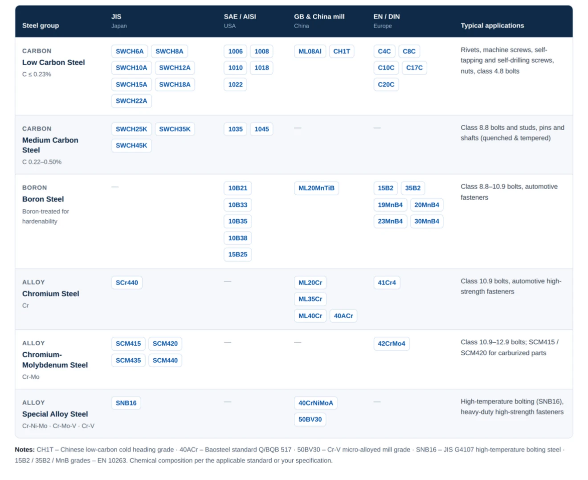Select the SAE / AISI column header
This screenshot has width=588, height=480.
[240, 21]
